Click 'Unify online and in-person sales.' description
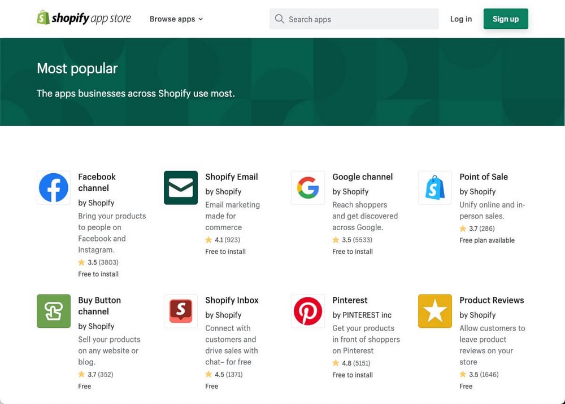The image size is (565, 404). click(492, 210)
